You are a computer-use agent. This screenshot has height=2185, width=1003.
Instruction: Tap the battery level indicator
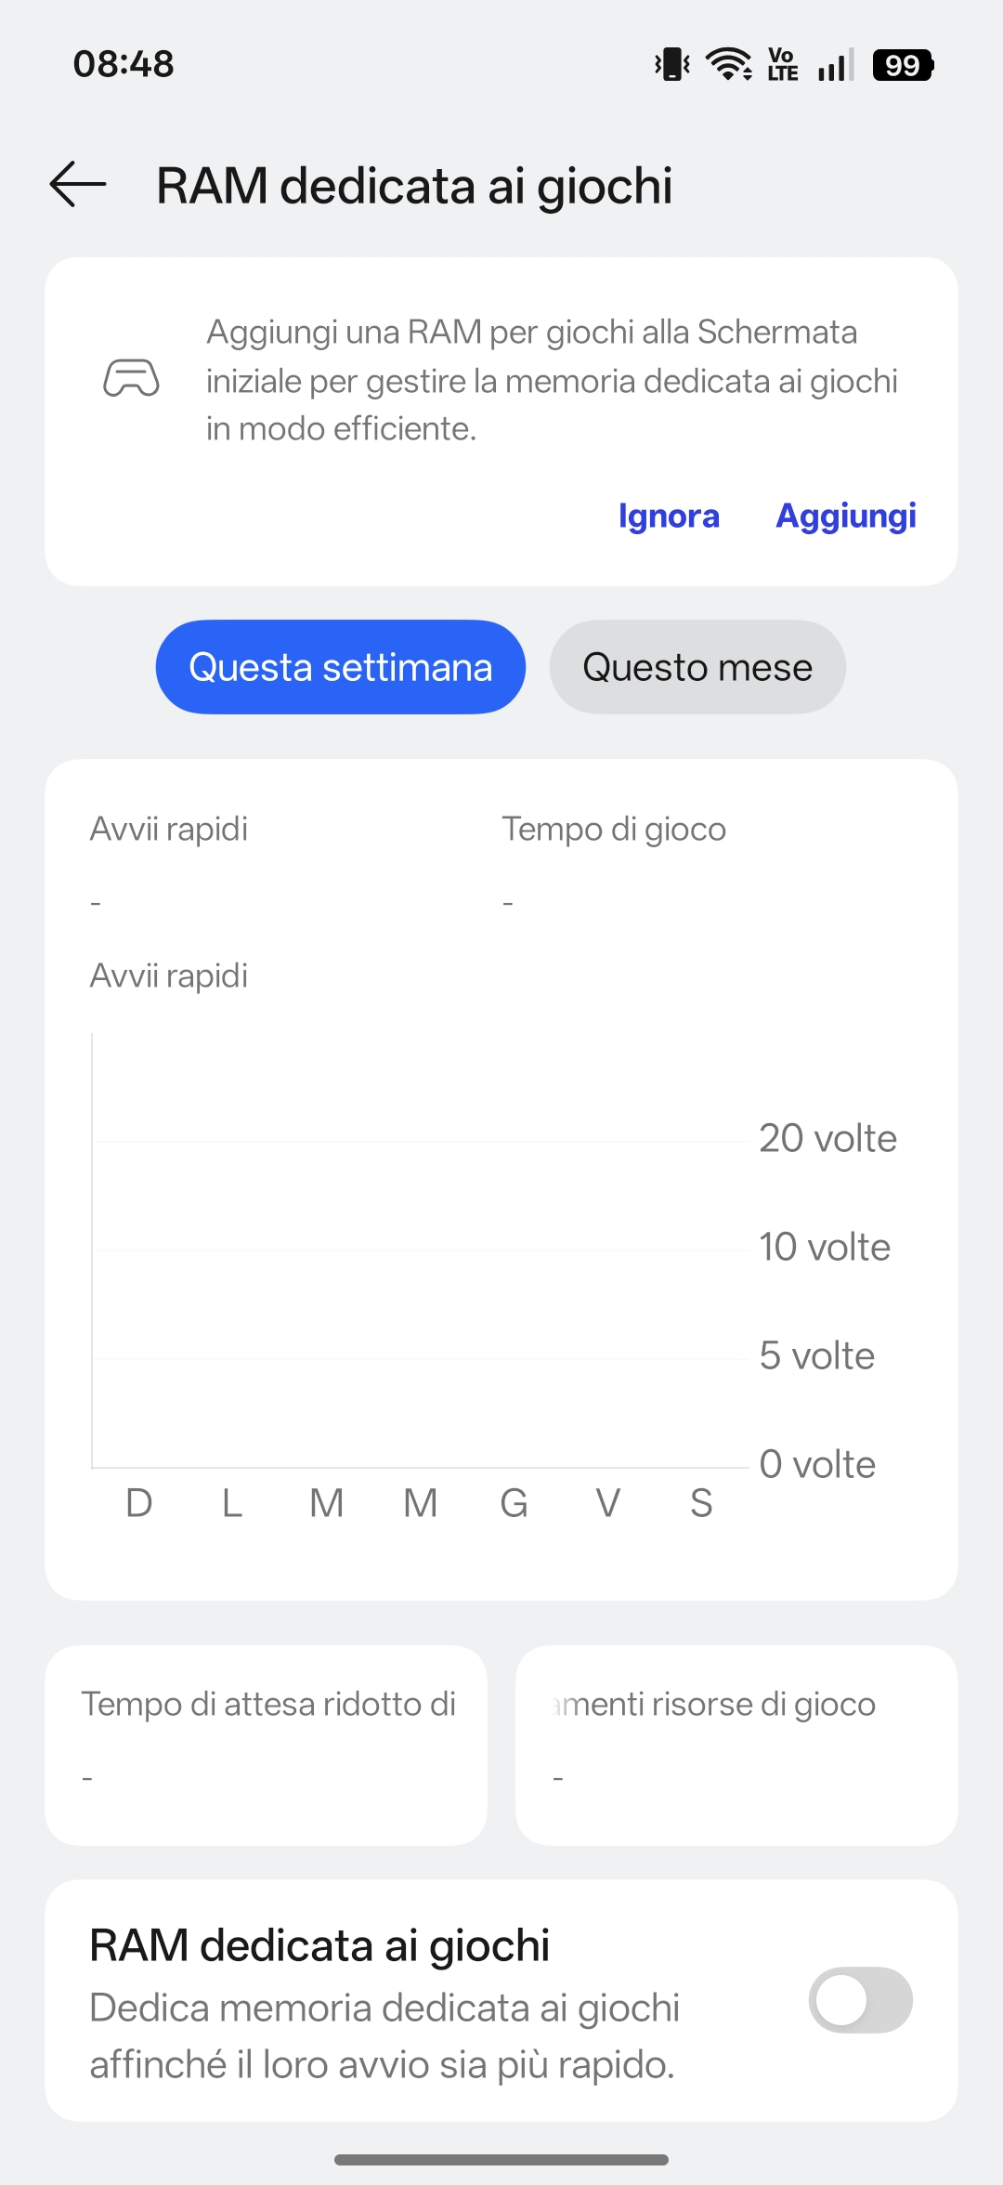click(903, 65)
